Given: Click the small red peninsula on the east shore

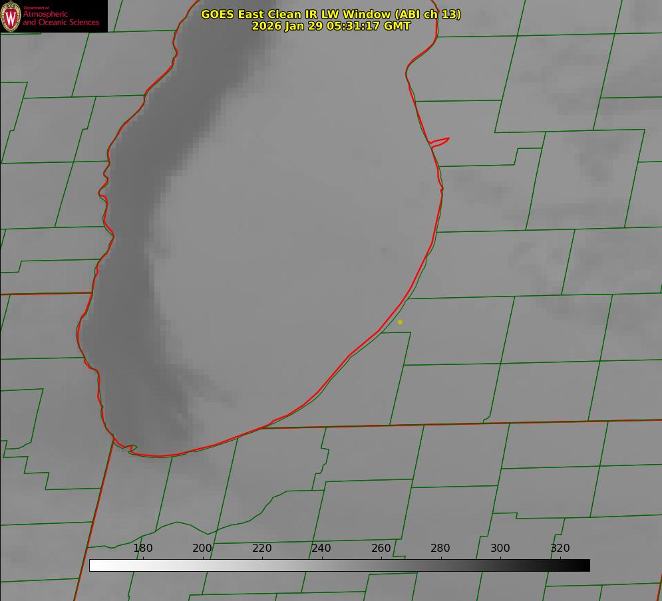Looking at the screenshot, I should 440,141.
